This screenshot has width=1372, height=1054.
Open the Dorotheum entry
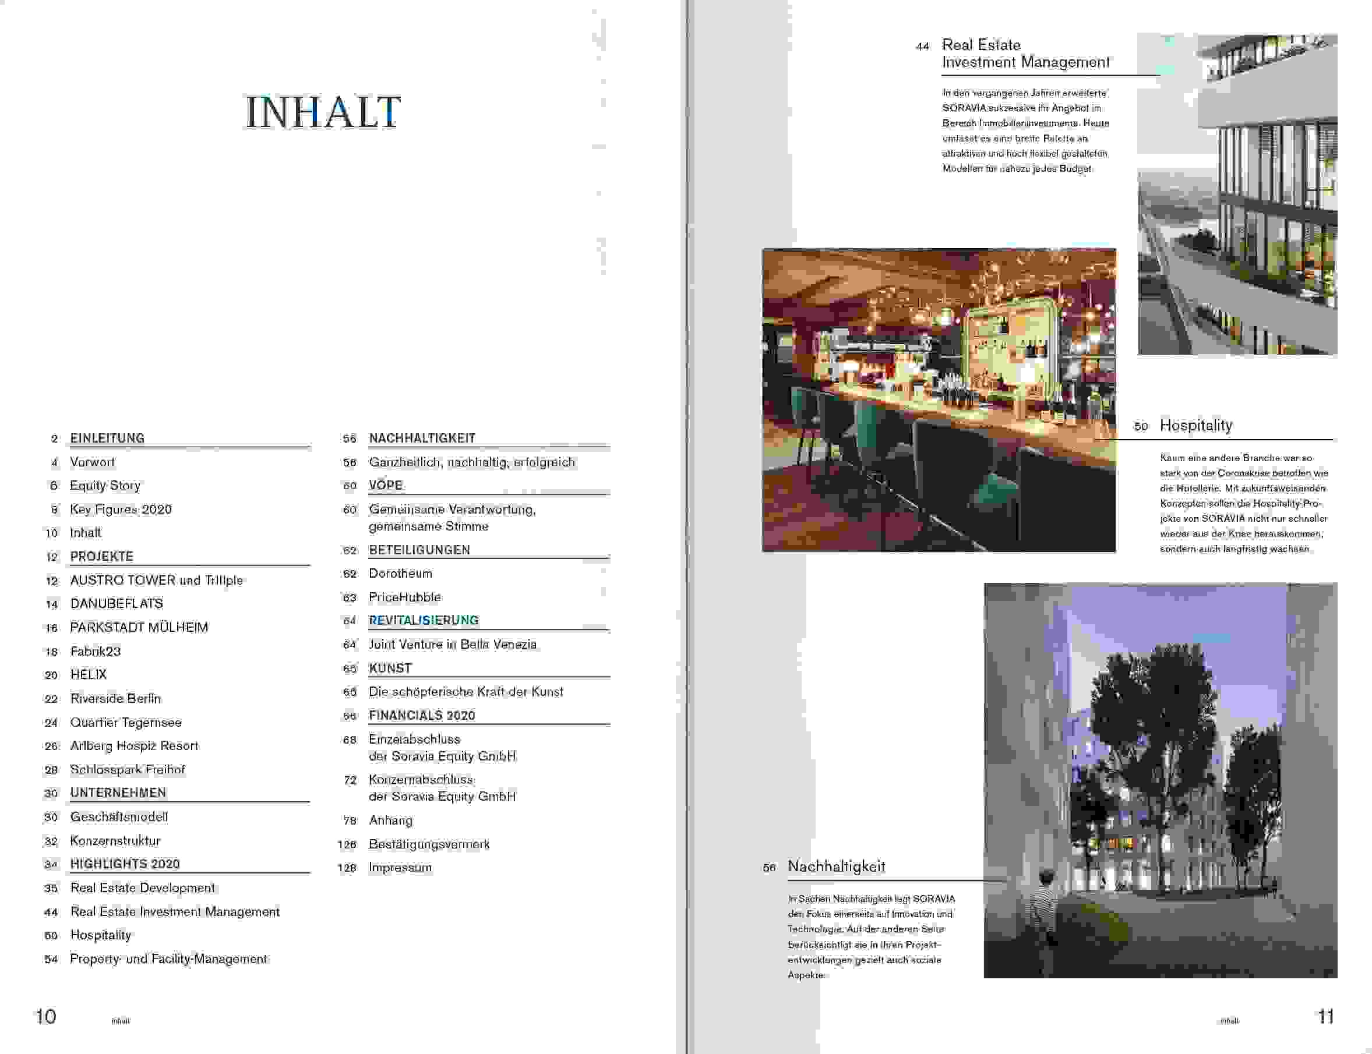400,574
